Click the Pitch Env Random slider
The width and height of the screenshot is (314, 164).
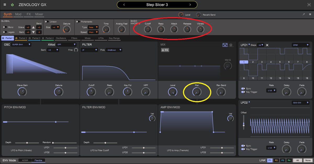click(x=65, y=143)
